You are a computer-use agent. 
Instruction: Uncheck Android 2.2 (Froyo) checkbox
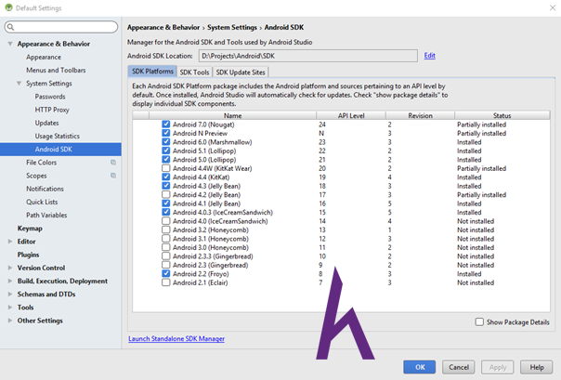165,274
